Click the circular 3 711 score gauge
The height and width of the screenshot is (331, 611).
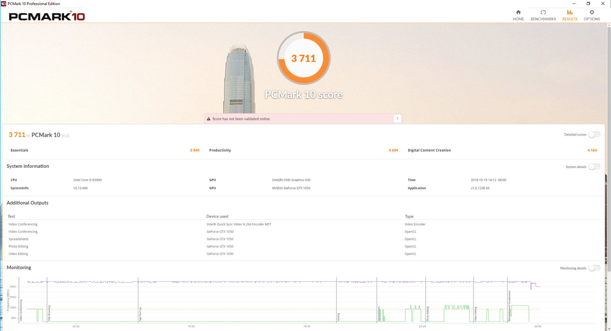click(304, 58)
